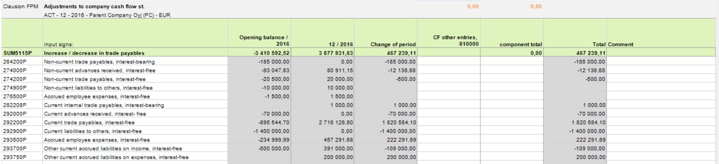This screenshot has width=719, height=164.
Task: Select account code 293750P
Action: pyautogui.click(x=15, y=157)
